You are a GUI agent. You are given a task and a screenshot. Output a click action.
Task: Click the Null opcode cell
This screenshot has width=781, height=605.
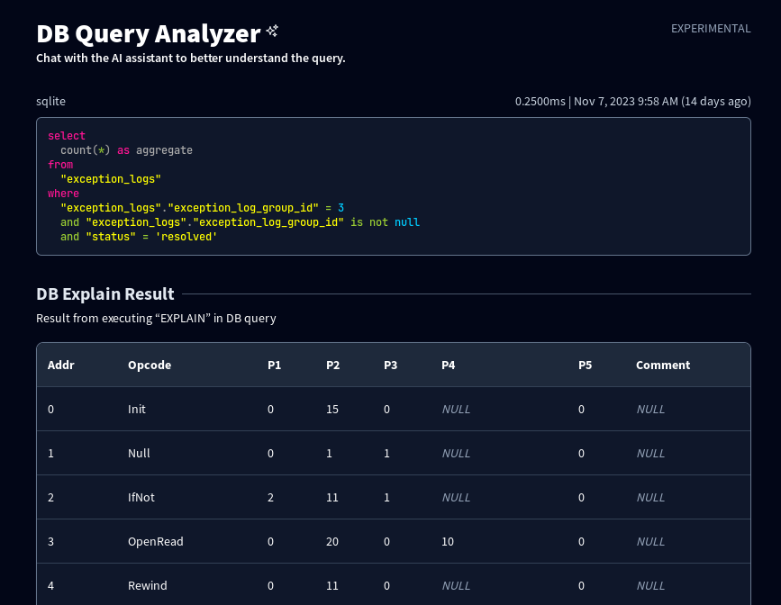(139, 453)
